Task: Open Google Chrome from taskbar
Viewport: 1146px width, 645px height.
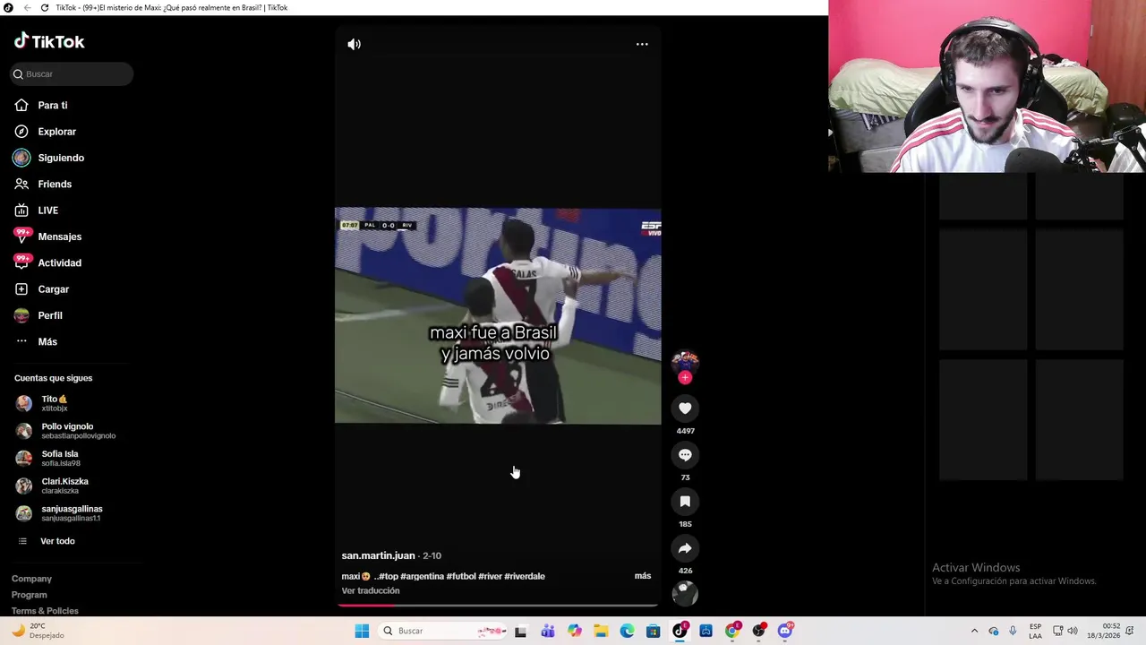Action: pyautogui.click(x=732, y=631)
